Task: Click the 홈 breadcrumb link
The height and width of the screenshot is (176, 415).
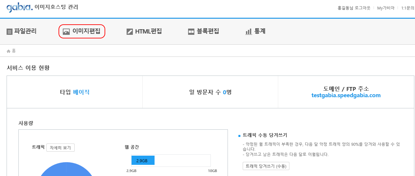Action: tap(14, 51)
